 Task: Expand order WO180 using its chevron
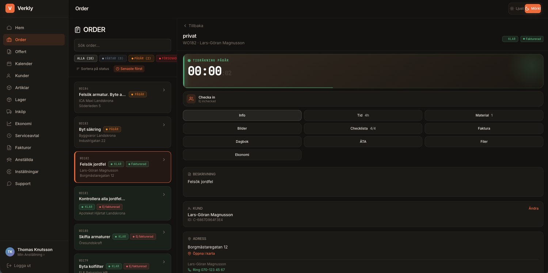(x=164, y=232)
